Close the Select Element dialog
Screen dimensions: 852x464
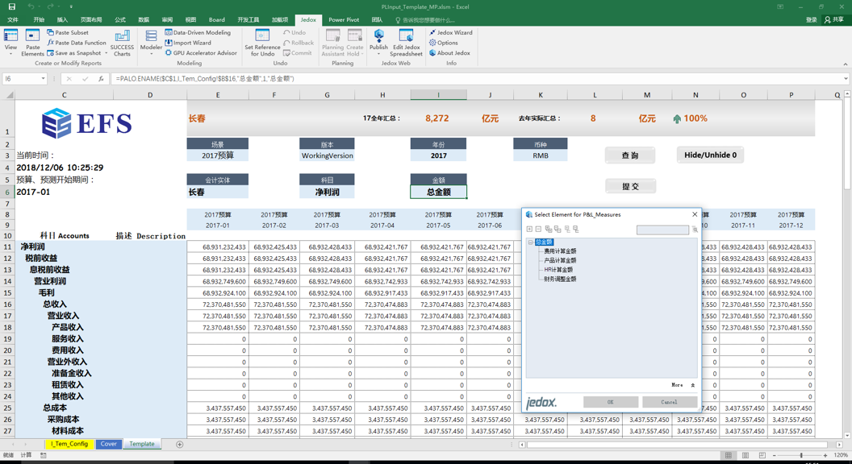(695, 214)
